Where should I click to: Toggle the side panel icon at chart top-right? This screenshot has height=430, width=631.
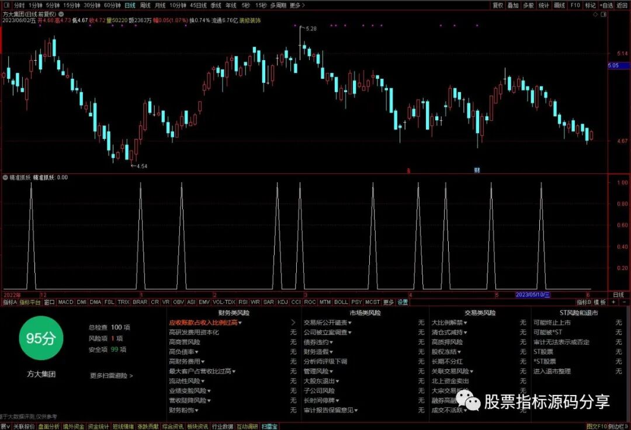[x=604, y=14]
